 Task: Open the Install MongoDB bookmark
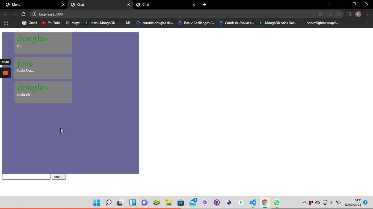click(99, 23)
